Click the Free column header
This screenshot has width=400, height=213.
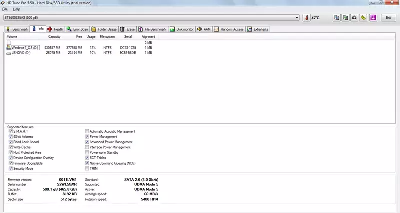79,37
